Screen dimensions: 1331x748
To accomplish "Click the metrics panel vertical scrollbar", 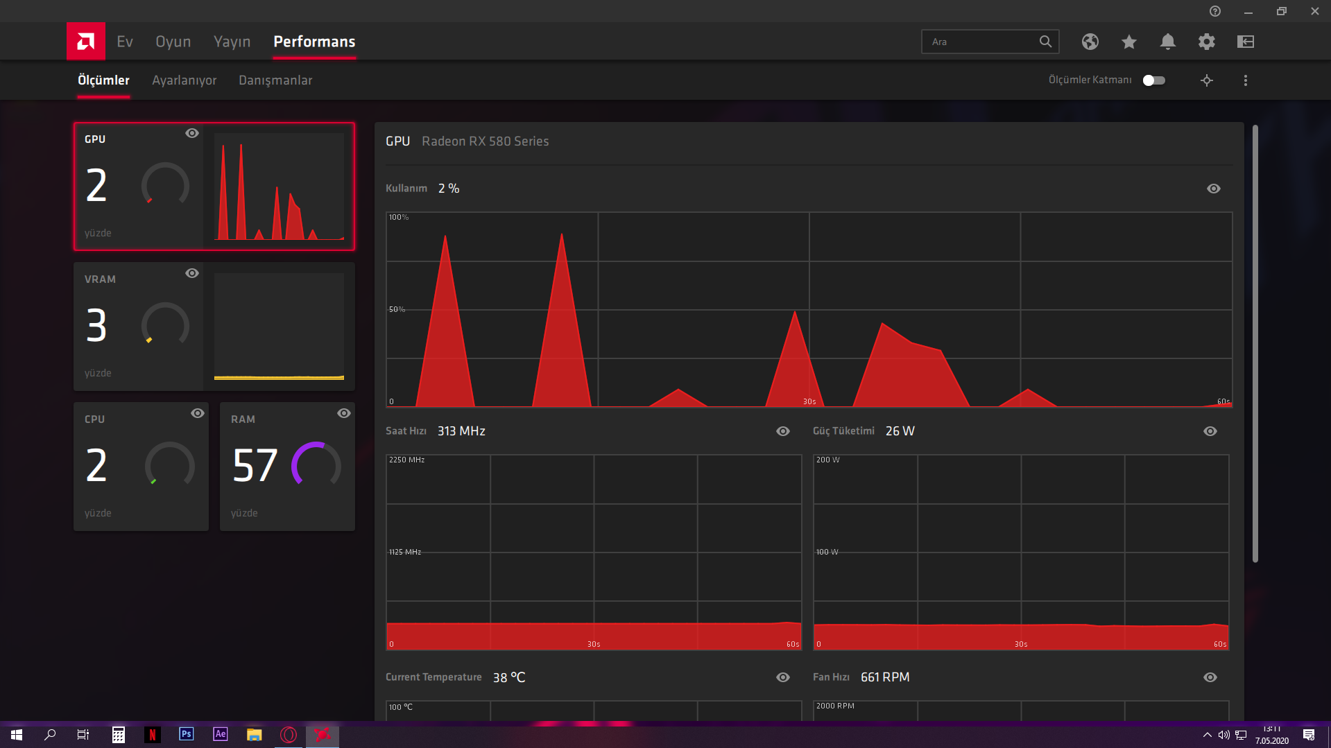I will (1255, 343).
